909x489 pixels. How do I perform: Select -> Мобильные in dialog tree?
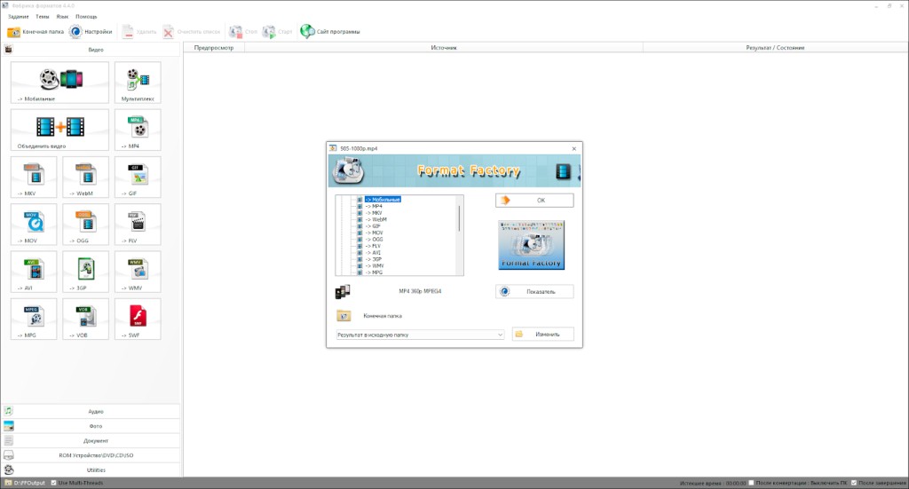(383, 200)
